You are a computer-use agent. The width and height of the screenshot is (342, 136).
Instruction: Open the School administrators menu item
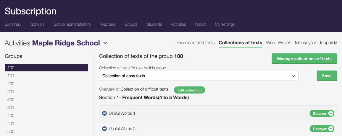72,24
